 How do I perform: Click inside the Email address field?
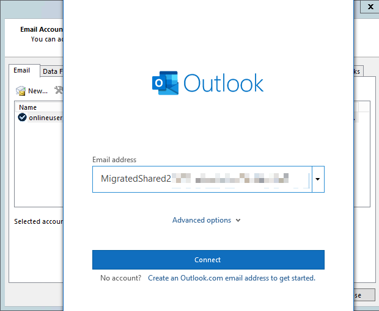click(x=202, y=179)
